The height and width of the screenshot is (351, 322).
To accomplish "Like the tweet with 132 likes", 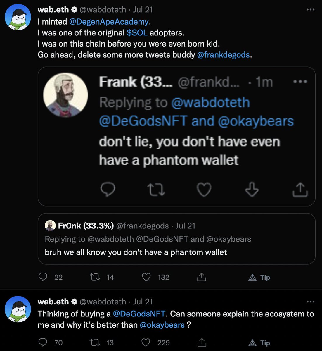I will click(x=146, y=277).
